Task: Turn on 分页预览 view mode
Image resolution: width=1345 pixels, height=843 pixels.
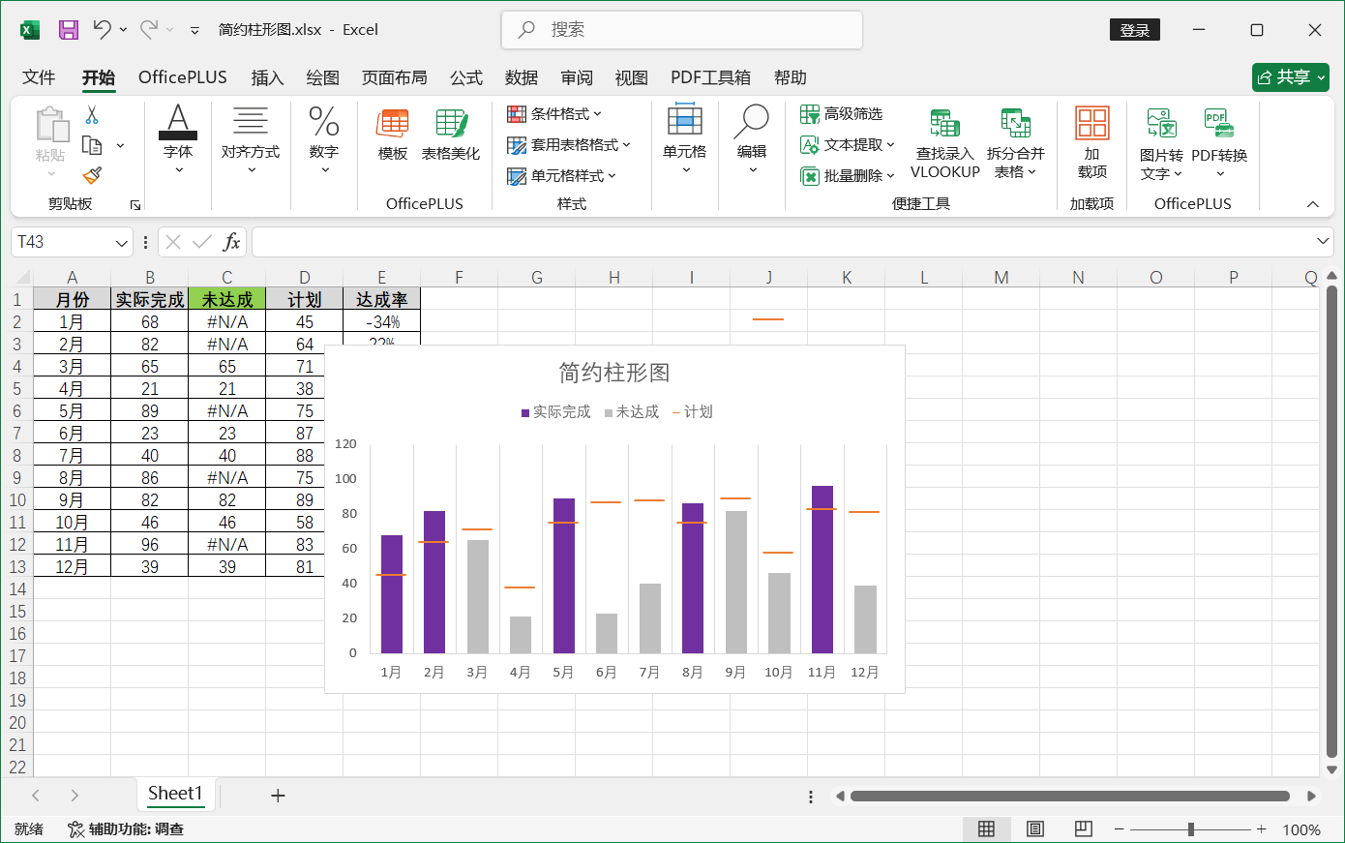Action: (1083, 828)
